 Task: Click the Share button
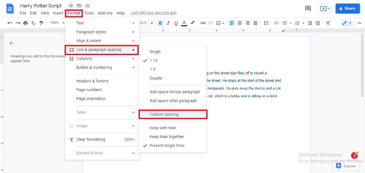(347, 9)
